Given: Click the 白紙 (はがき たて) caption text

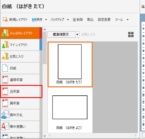Looking at the screenshot, I should tap(69, 82).
